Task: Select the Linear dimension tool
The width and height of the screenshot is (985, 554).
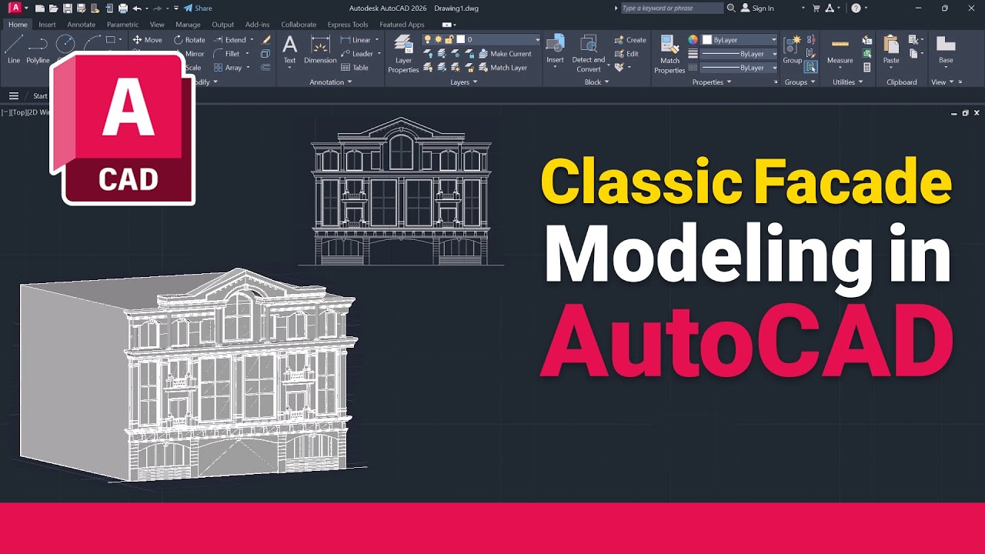Action: (356, 40)
